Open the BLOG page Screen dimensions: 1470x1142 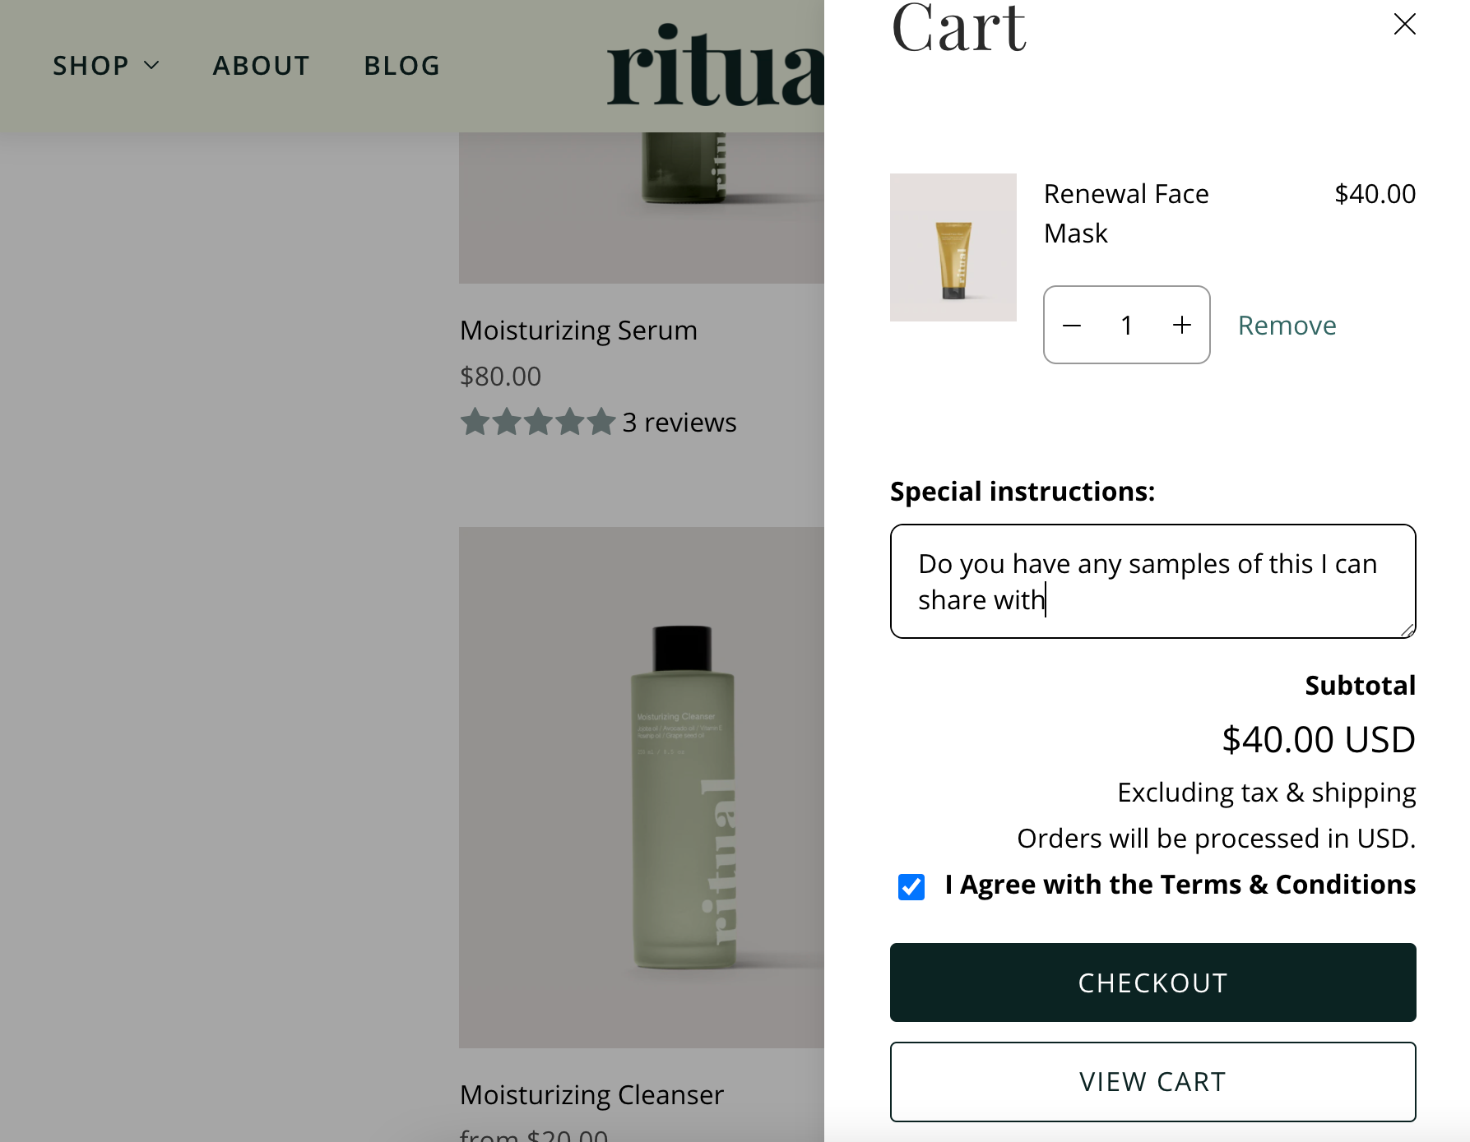pos(401,66)
